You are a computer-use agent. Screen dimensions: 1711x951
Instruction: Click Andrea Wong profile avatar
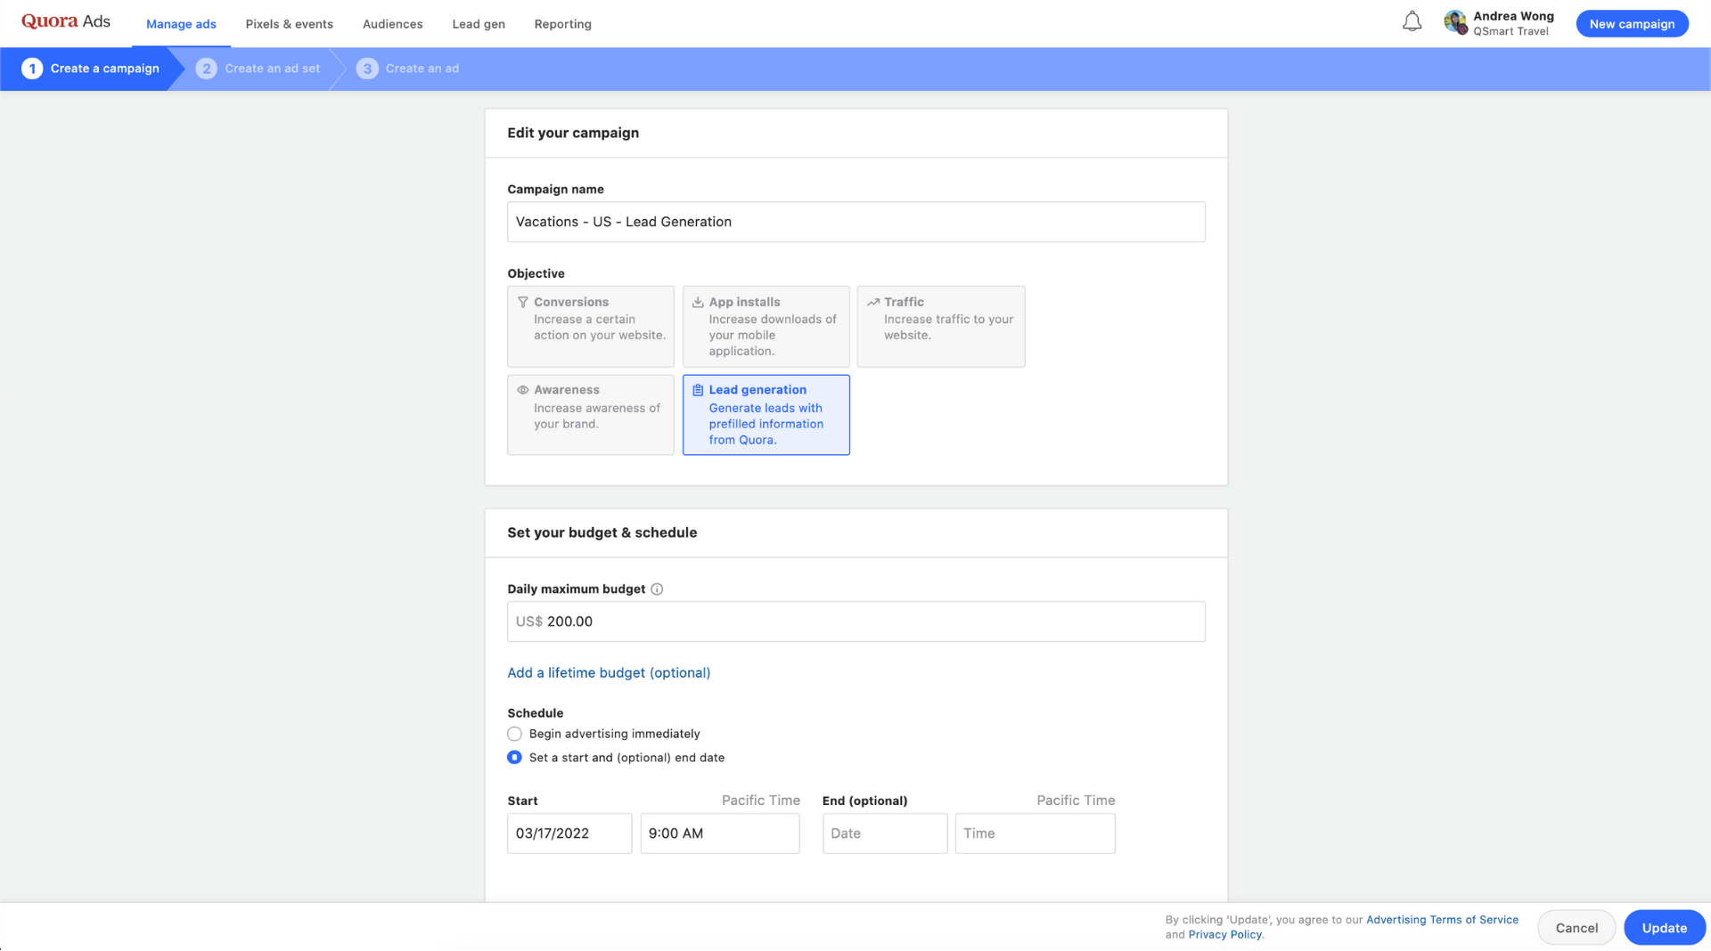point(1454,23)
